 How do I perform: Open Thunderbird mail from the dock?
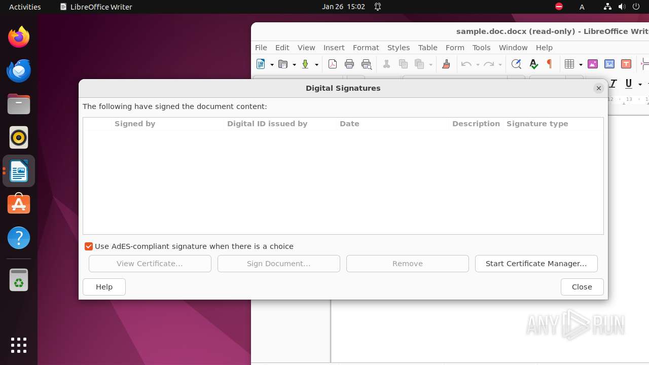(x=19, y=70)
